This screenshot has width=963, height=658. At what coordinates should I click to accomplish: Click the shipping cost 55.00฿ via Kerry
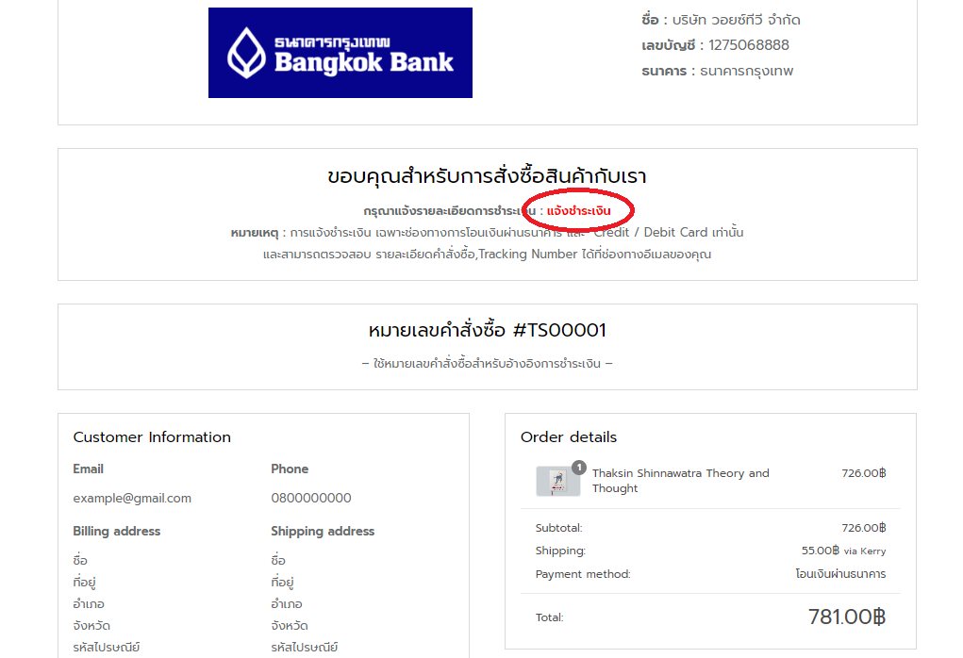click(x=843, y=551)
